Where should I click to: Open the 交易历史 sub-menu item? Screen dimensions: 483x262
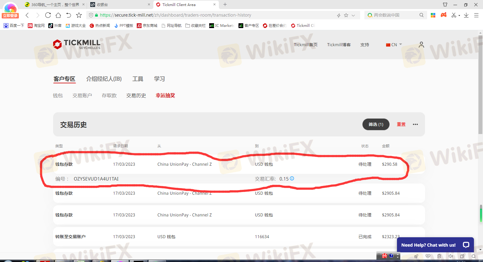(136, 95)
